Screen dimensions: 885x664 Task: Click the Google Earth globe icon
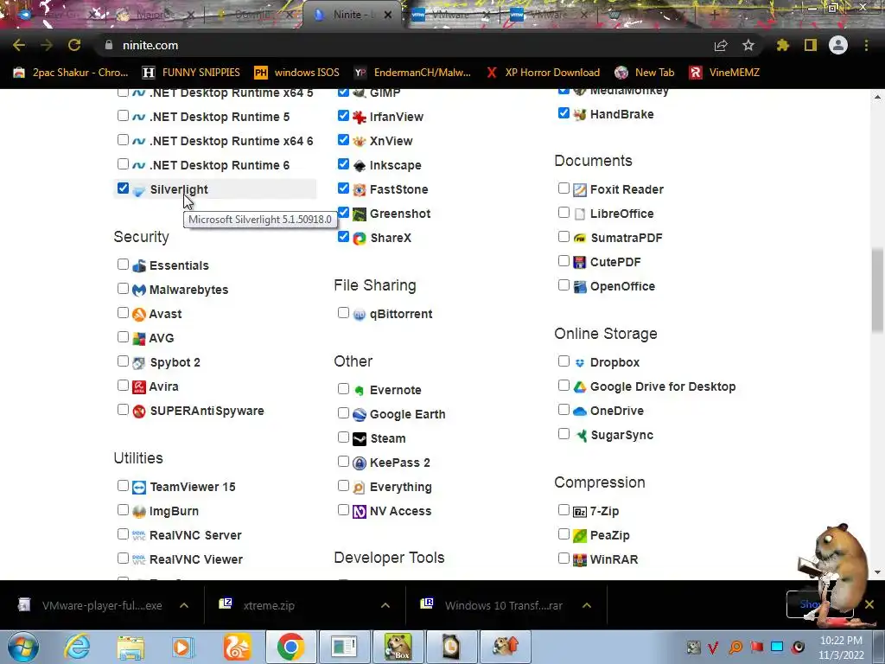[x=359, y=415]
